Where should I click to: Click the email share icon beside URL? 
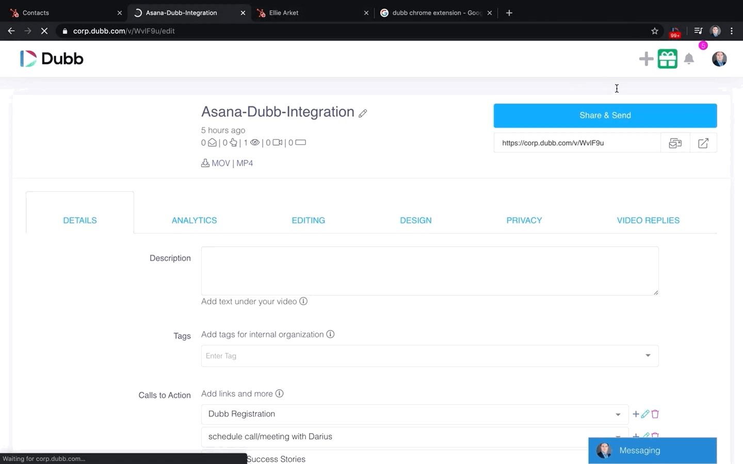click(675, 143)
